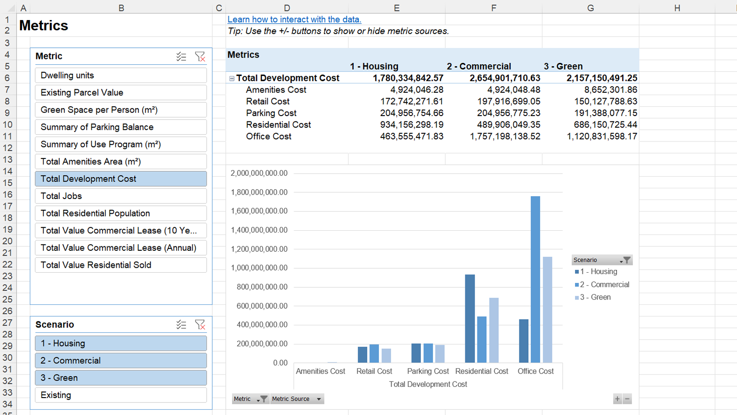Expand entire field with chart plus button
This screenshot has height=415, width=737.
(x=617, y=399)
